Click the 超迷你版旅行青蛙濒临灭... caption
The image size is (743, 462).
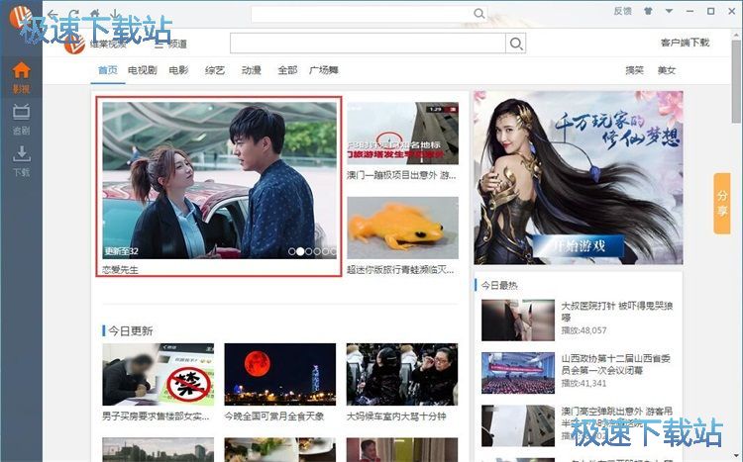pyautogui.click(x=400, y=270)
